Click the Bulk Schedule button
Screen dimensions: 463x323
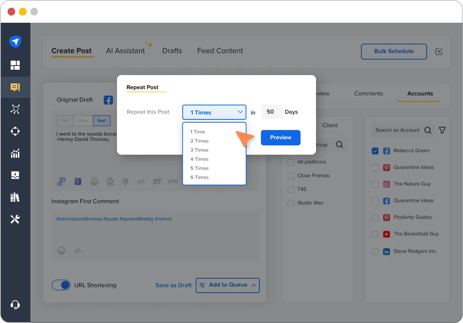393,51
